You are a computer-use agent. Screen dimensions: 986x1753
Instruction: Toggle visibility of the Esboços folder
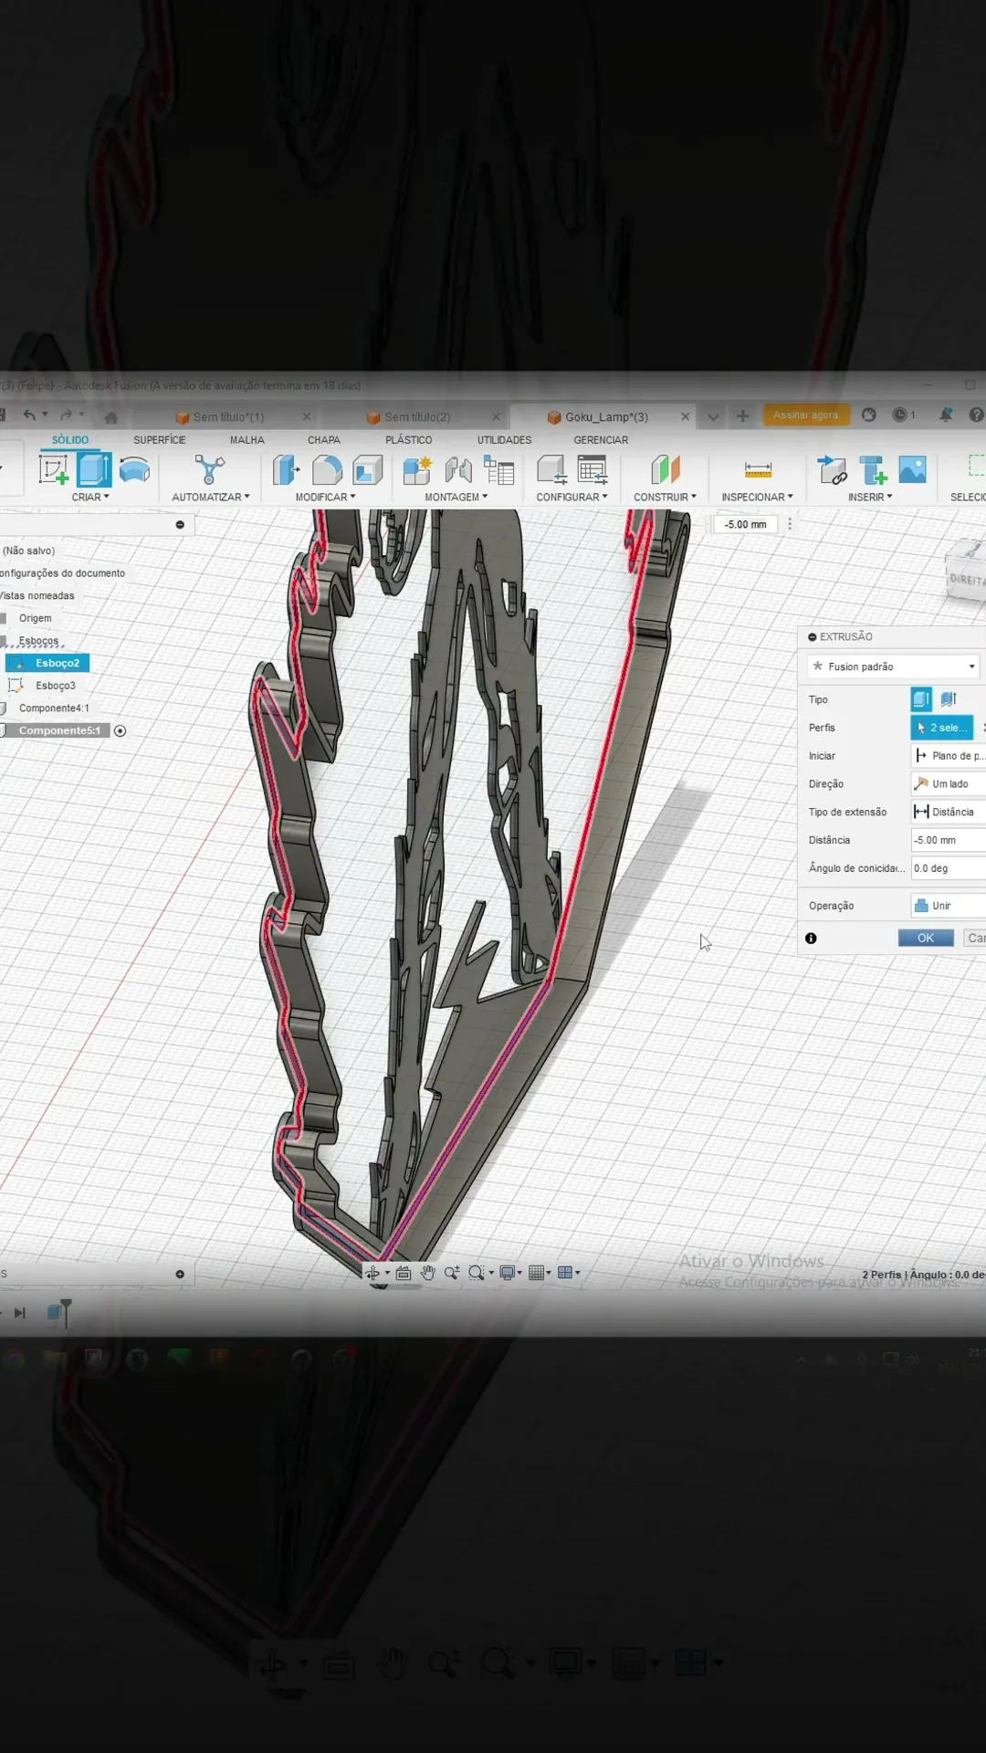tap(4, 641)
